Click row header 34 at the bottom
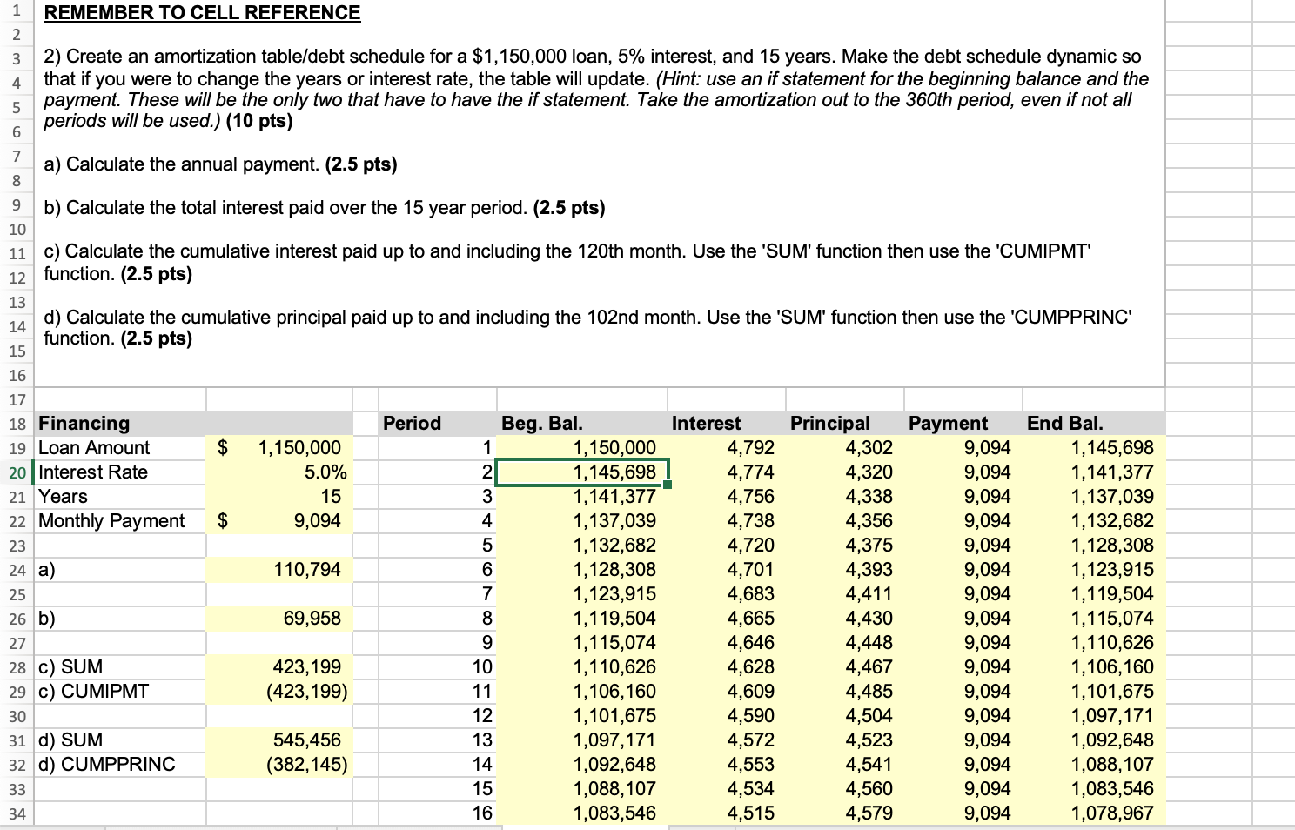1295x830 pixels. pyautogui.click(x=16, y=813)
